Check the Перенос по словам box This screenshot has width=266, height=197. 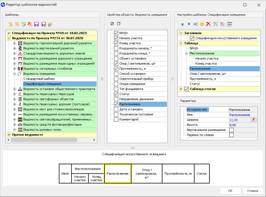231,135
